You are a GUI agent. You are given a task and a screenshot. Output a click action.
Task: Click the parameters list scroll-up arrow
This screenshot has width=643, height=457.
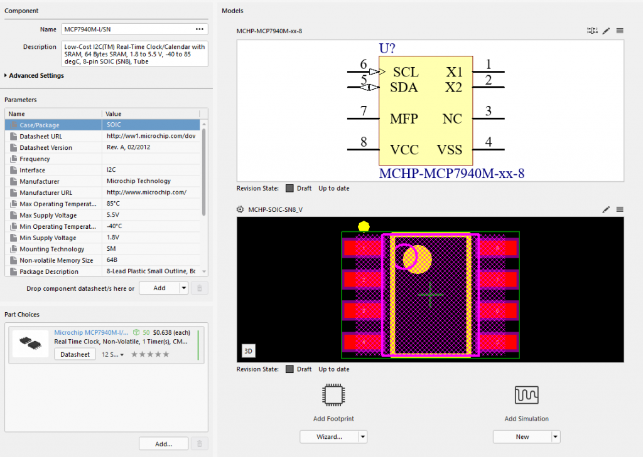coord(204,124)
